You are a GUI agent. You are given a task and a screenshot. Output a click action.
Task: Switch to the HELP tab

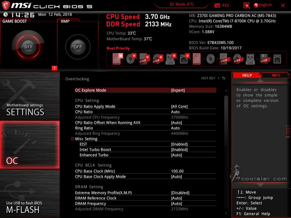point(247,75)
